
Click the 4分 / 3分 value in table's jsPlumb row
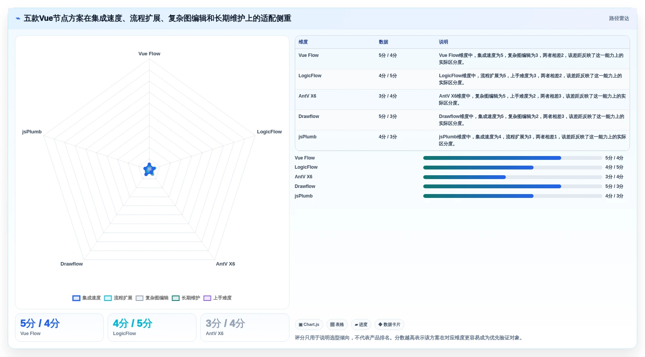(x=387, y=137)
